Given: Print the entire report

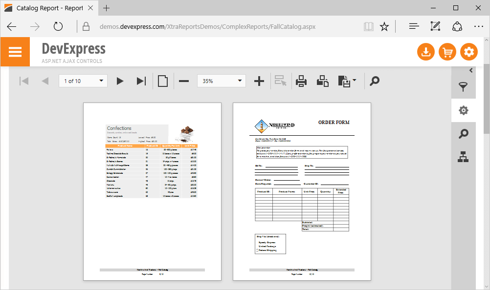Looking at the screenshot, I should pyautogui.click(x=301, y=81).
